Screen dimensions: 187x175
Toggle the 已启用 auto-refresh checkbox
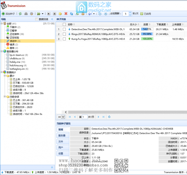pos(142,14)
